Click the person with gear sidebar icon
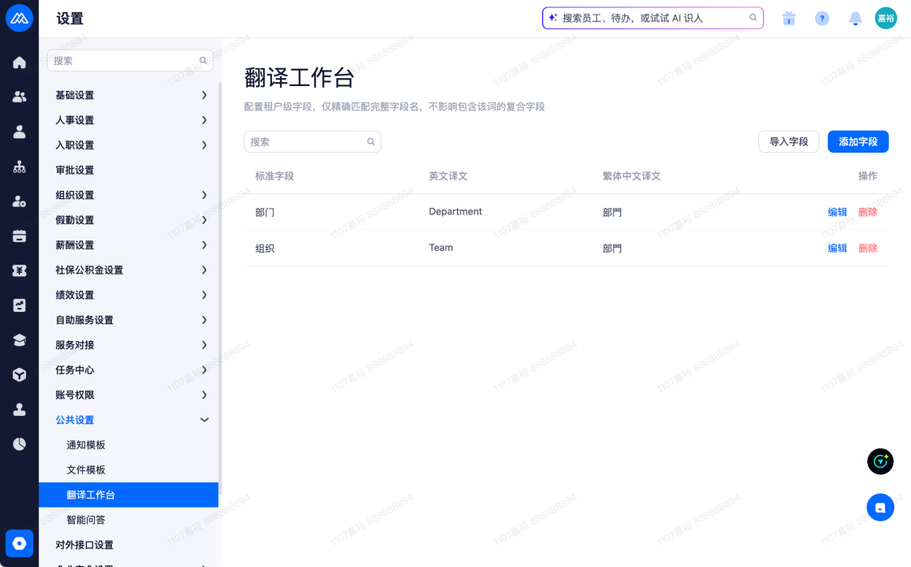Viewport: 911px width, 567px height. [x=19, y=201]
